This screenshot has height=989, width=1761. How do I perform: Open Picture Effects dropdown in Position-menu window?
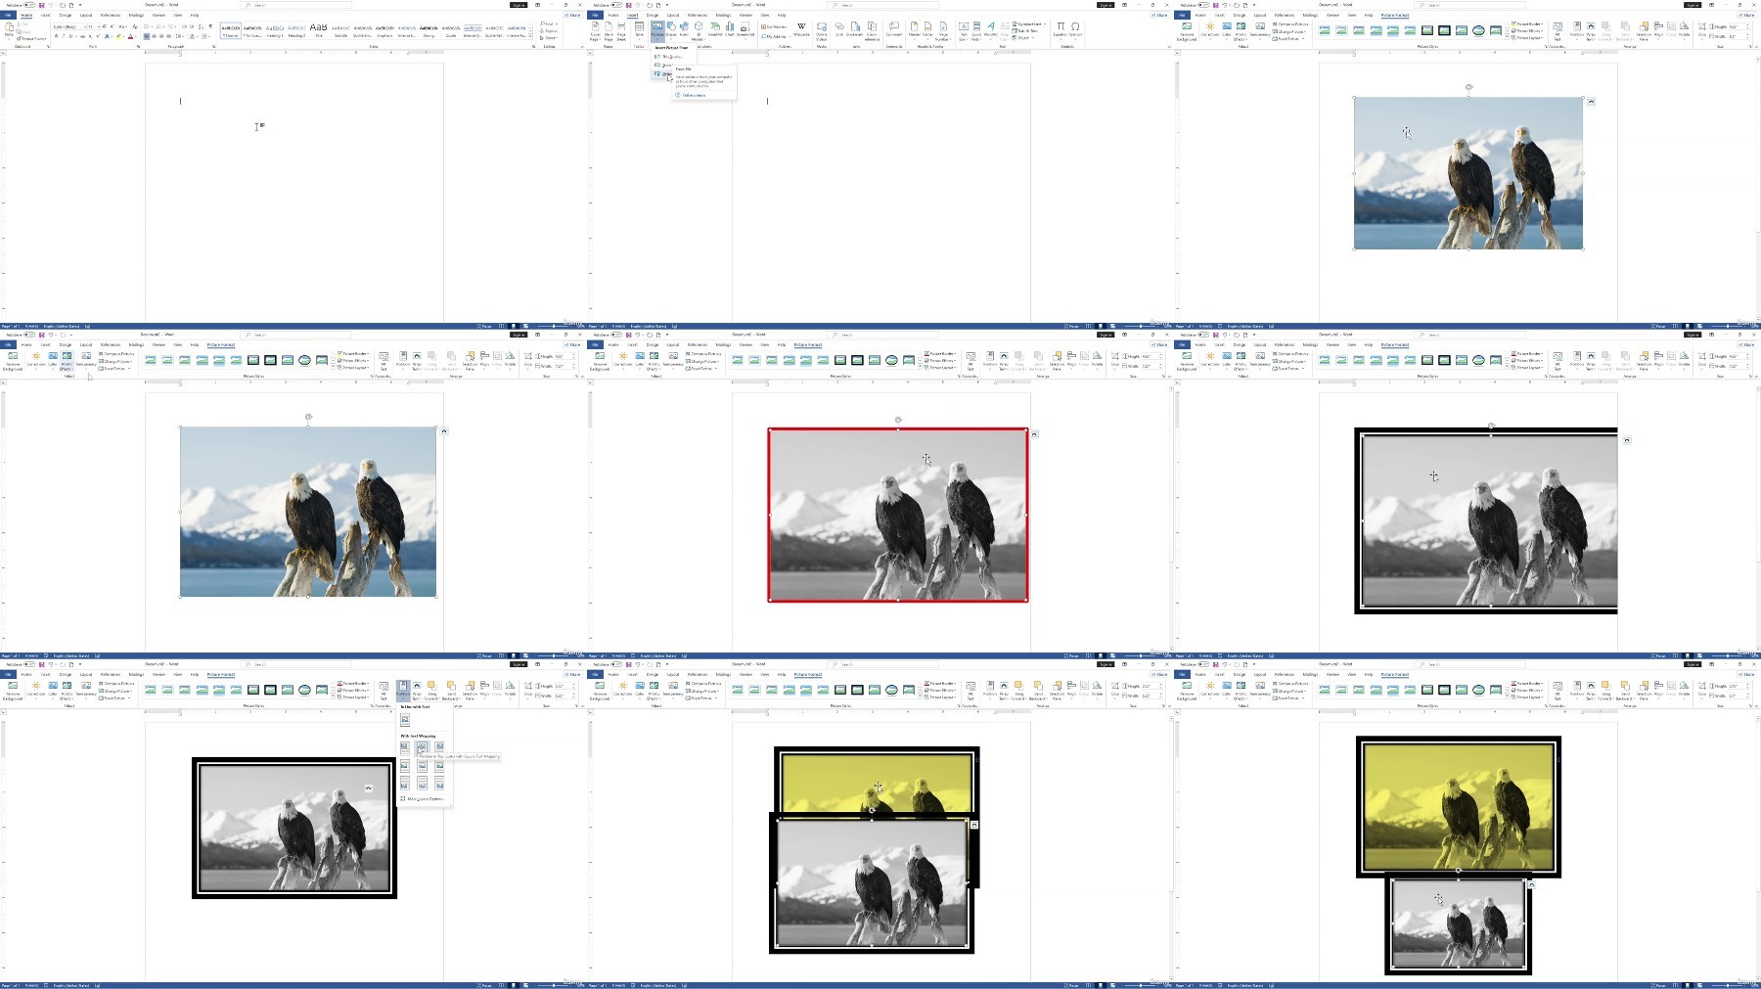click(353, 691)
